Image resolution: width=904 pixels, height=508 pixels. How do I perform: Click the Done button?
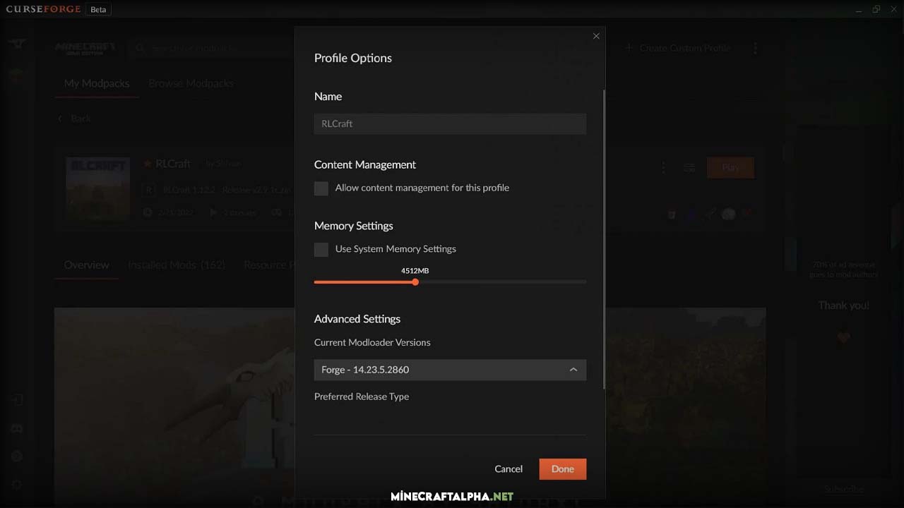[563, 469]
